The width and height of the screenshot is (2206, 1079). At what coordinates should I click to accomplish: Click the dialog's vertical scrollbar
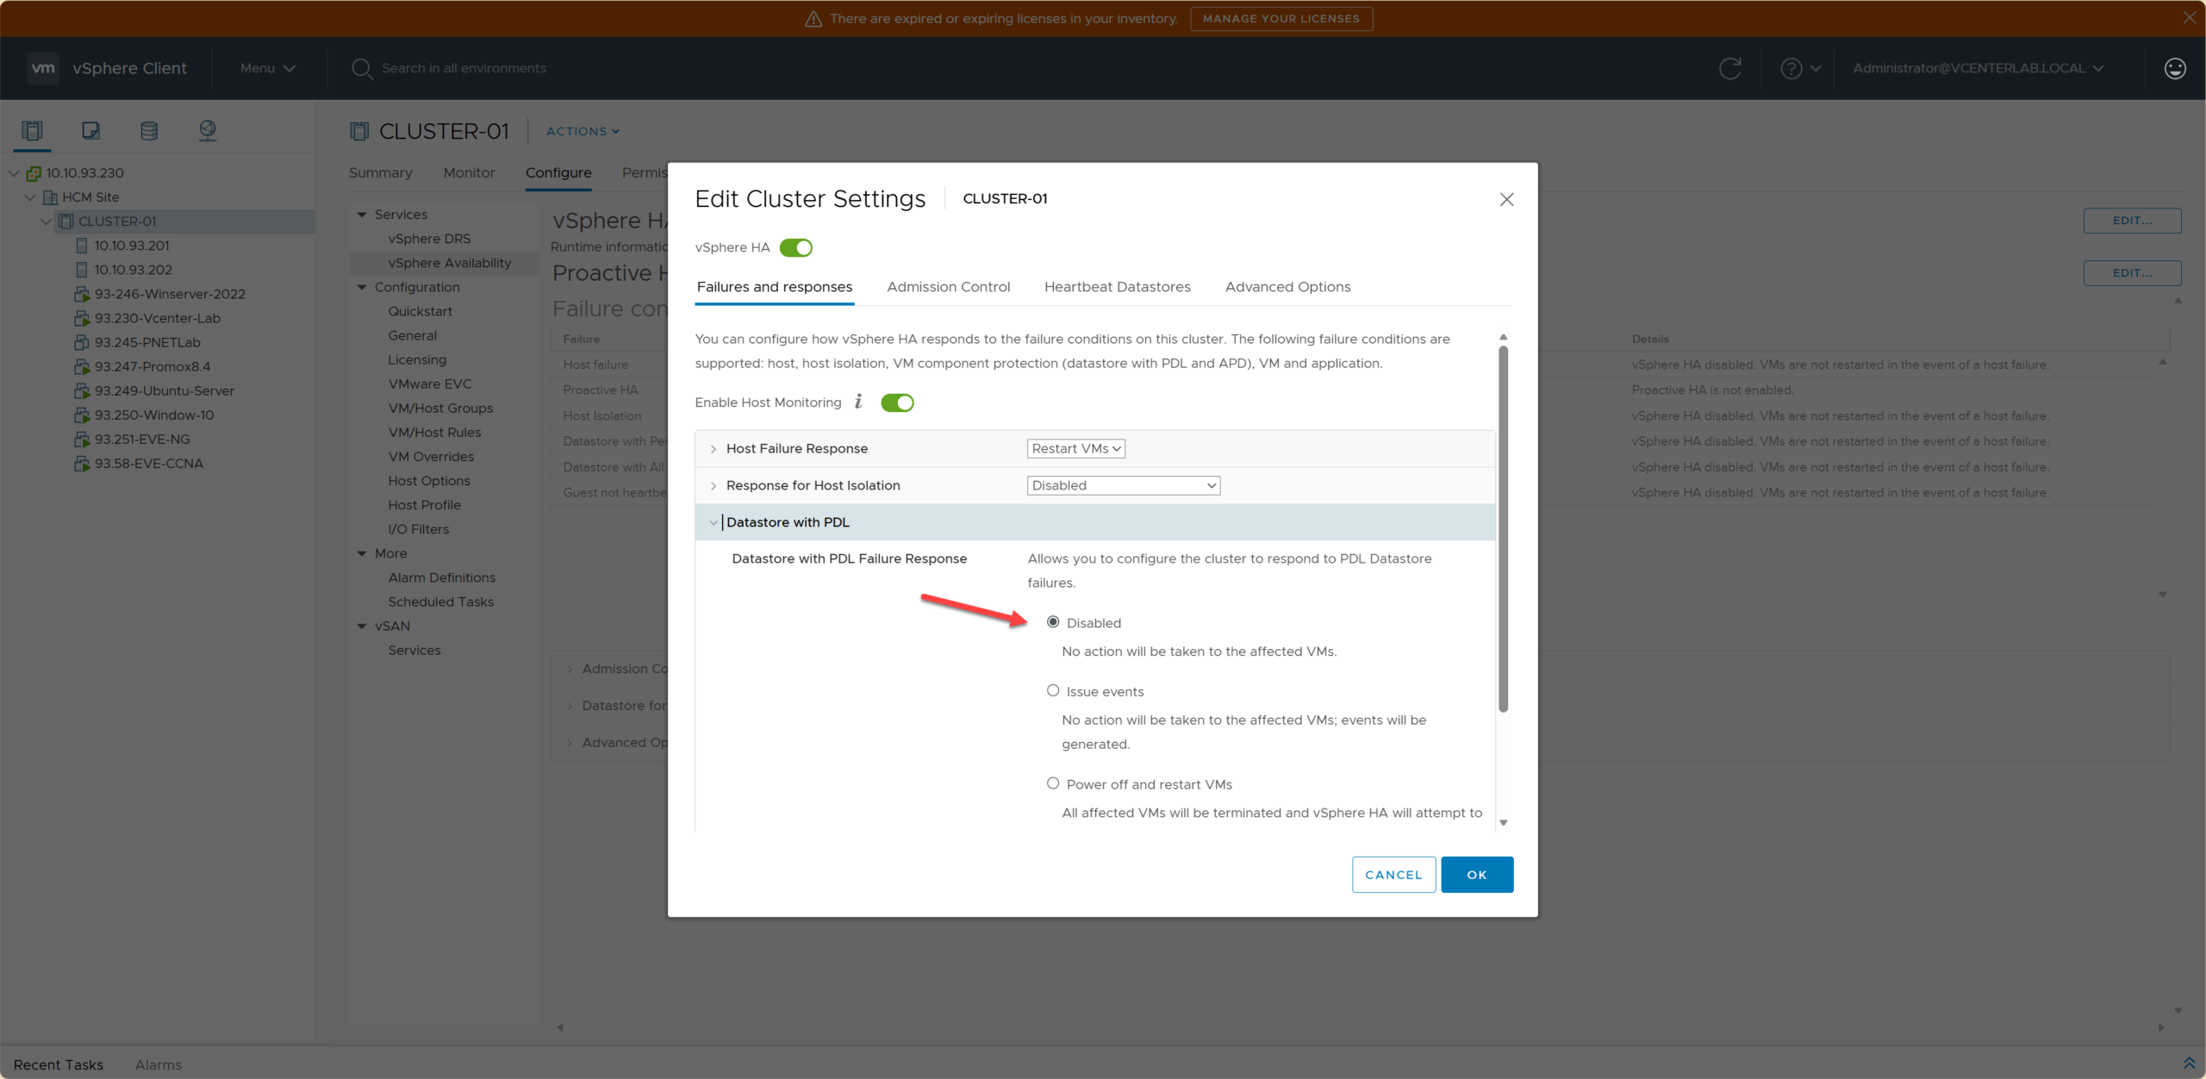coord(1503,530)
